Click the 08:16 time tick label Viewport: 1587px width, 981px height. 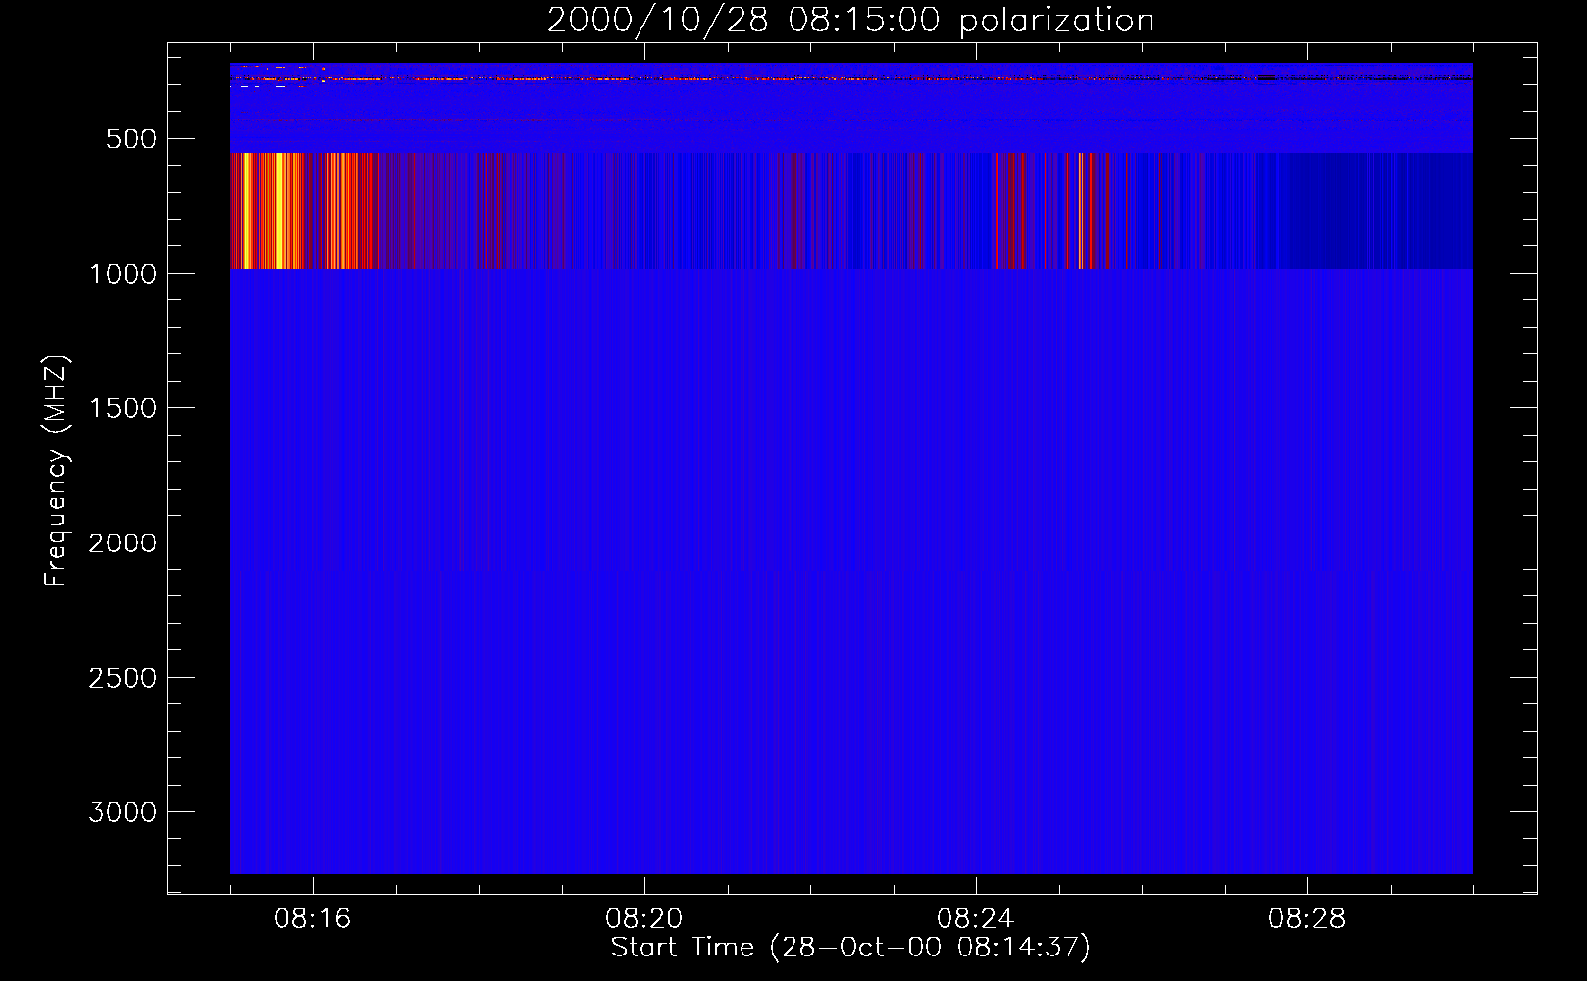click(313, 919)
